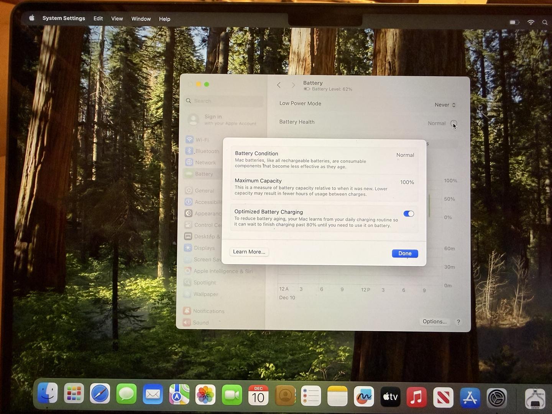Click the Maximum Capacity '100%' value
This screenshot has height=414, width=552.
pos(407,182)
